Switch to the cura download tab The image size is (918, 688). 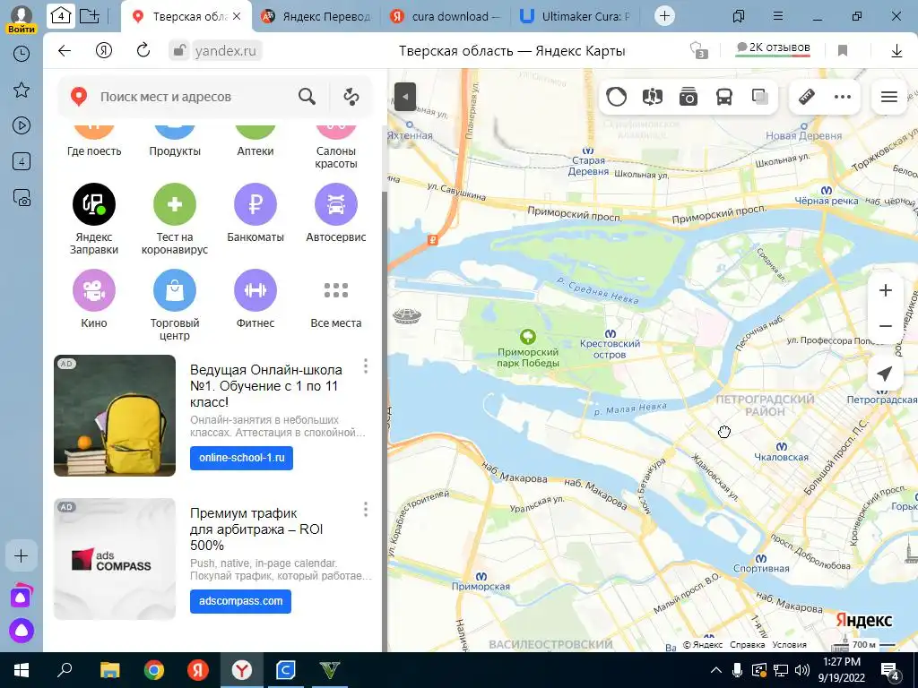[446, 16]
